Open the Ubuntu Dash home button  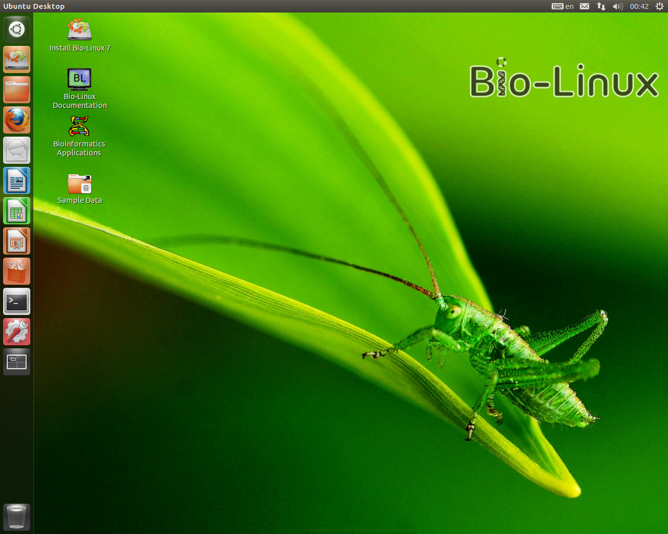pos(17,29)
